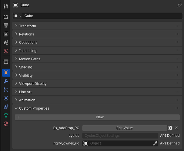Click the Line Art panel drag grip

pyautogui.click(x=177, y=92)
